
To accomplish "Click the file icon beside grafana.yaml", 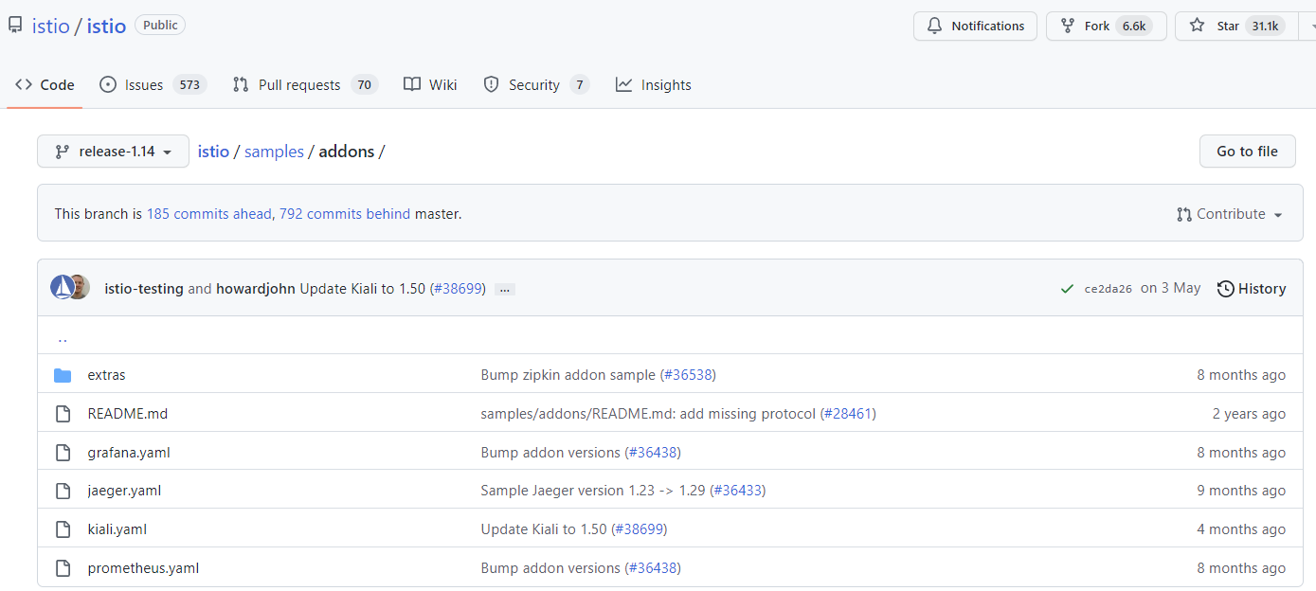I will tap(63, 453).
